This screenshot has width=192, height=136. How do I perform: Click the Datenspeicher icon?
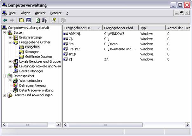coord(10,76)
